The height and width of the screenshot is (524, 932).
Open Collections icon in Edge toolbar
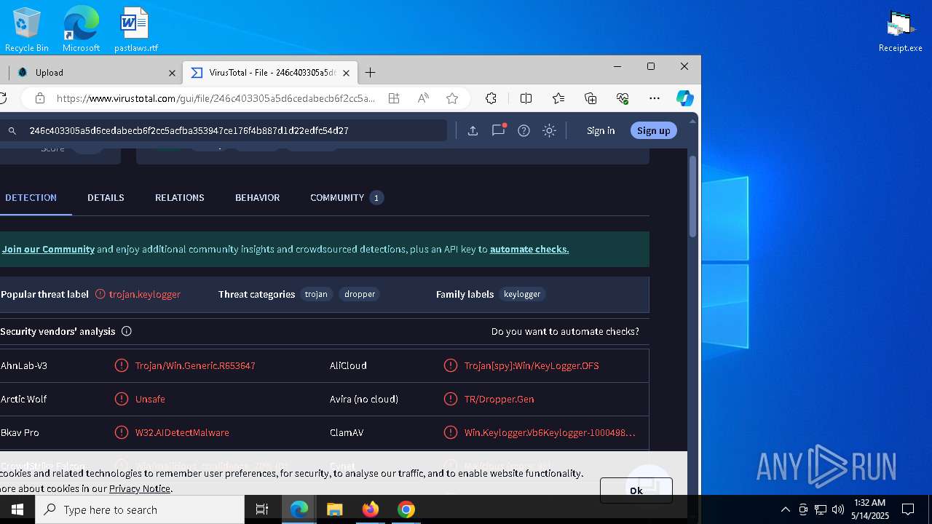(591, 98)
